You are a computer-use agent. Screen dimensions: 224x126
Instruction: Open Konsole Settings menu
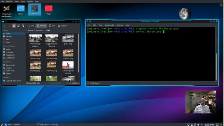(120, 25)
